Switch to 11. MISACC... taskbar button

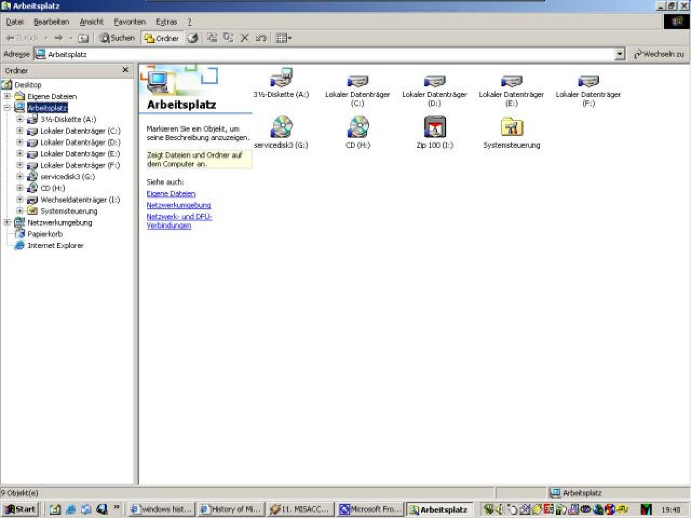pos(300,509)
